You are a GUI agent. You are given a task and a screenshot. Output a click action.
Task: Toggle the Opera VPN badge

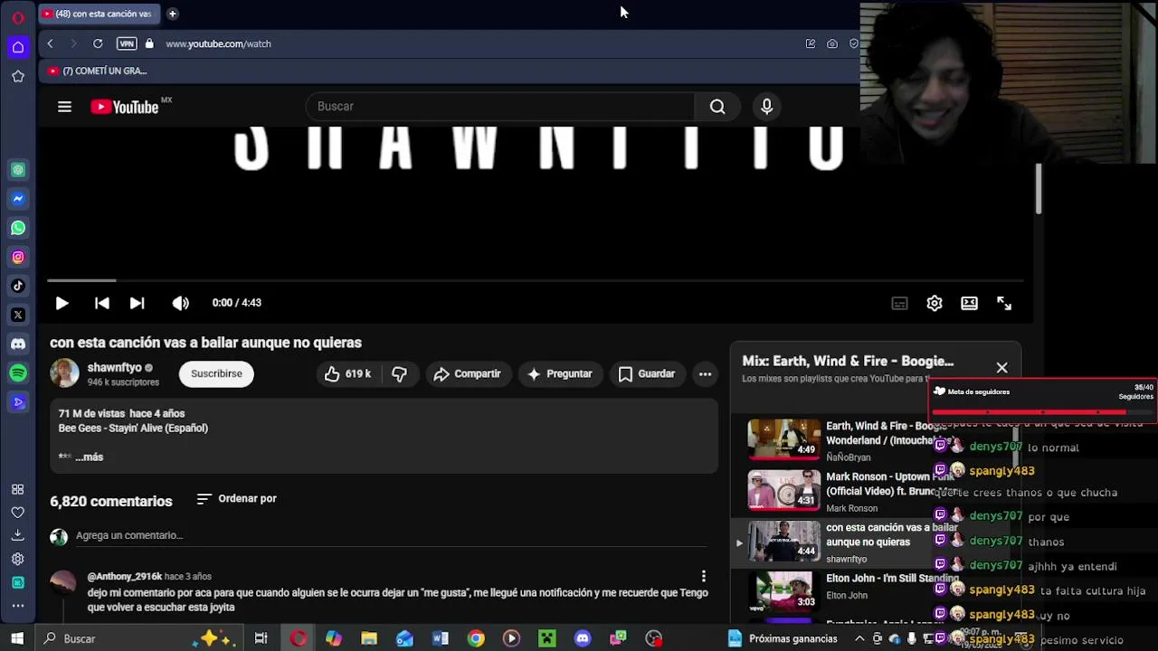(127, 43)
